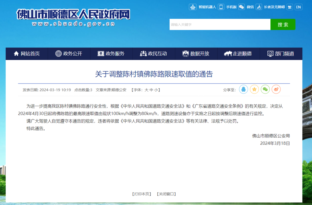312x205 pixels.
Task: Open the 政务公开 menu item
Action: (69, 54)
